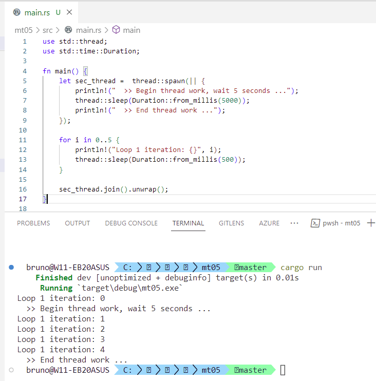Click the pwsh terminal icon
This screenshot has height=381, width=376.
coord(315,223)
